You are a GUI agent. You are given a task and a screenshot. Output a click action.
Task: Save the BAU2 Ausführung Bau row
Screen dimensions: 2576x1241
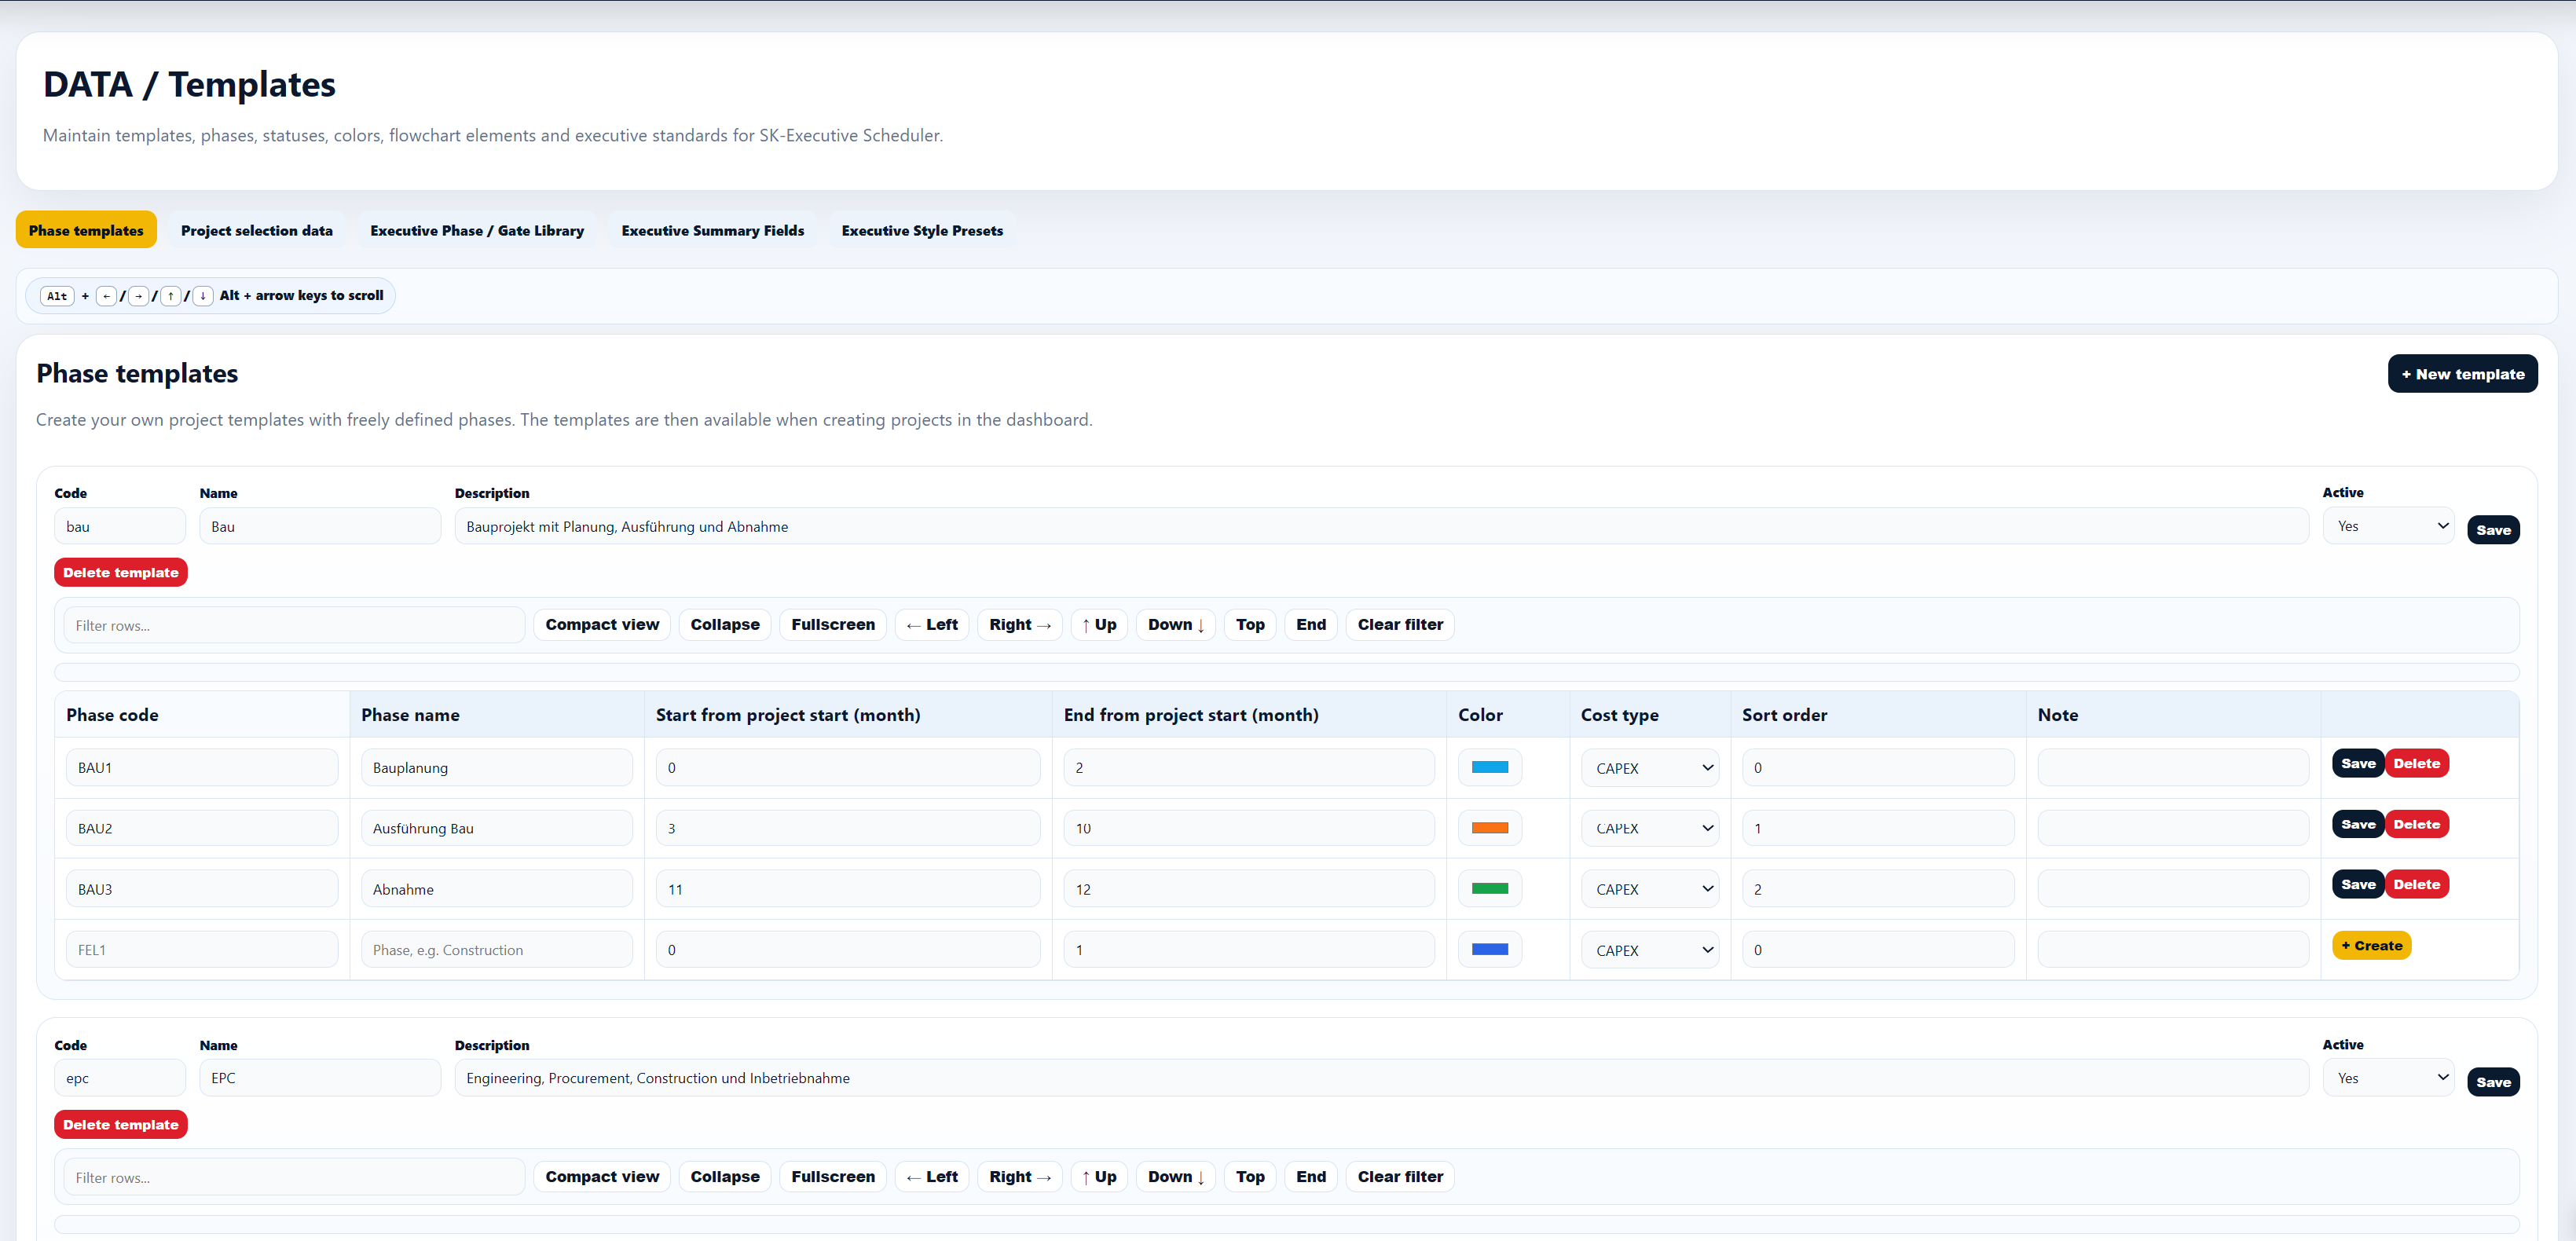tap(2358, 824)
